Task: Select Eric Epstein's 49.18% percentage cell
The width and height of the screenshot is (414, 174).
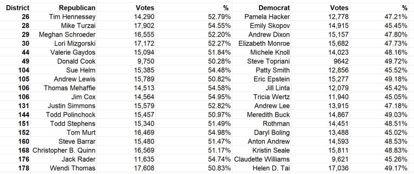Action: click(382, 79)
